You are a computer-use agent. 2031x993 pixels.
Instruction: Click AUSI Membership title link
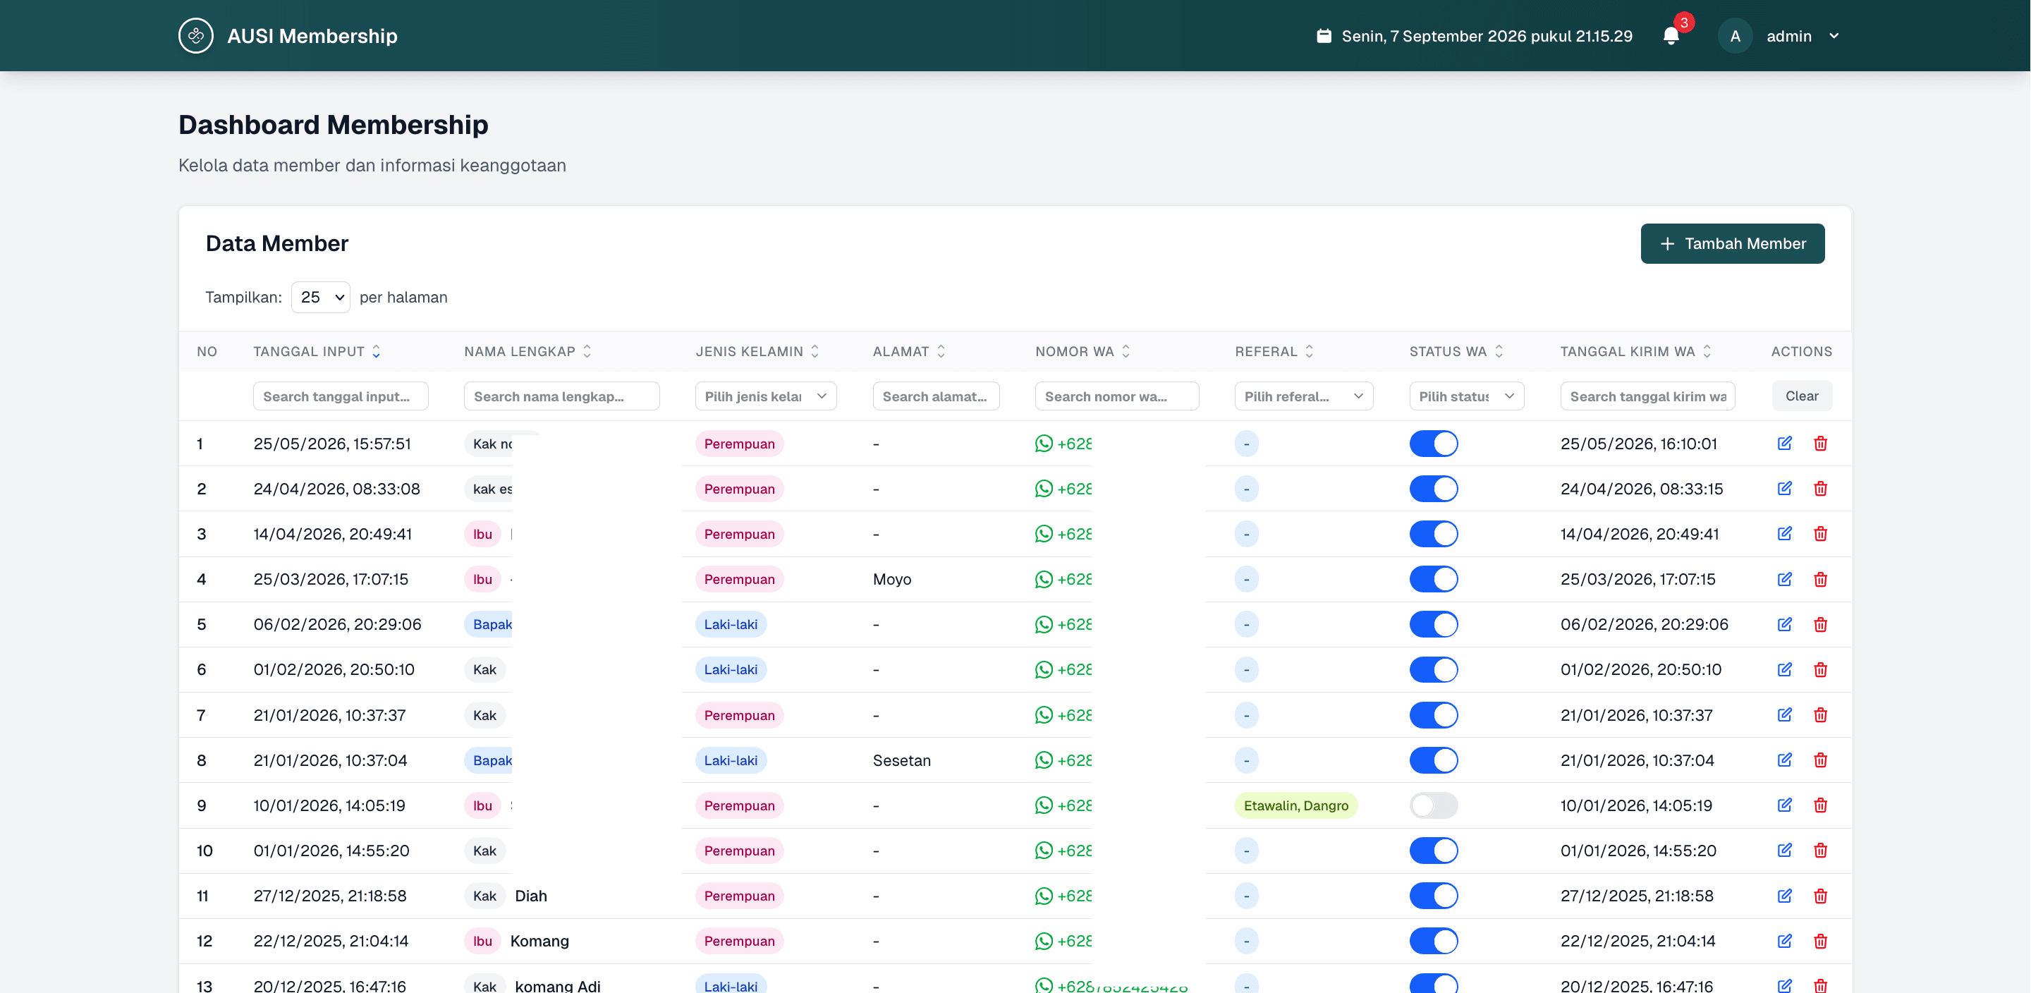pyautogui.click(x=312, y=36)
